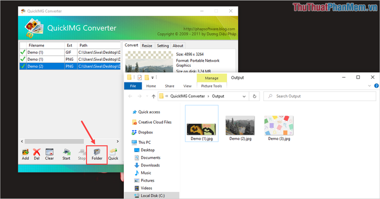Sort the list by Filename column header
Image resolution: width=380 pixels, height=199 pixels.
click(x=45, y=45)
